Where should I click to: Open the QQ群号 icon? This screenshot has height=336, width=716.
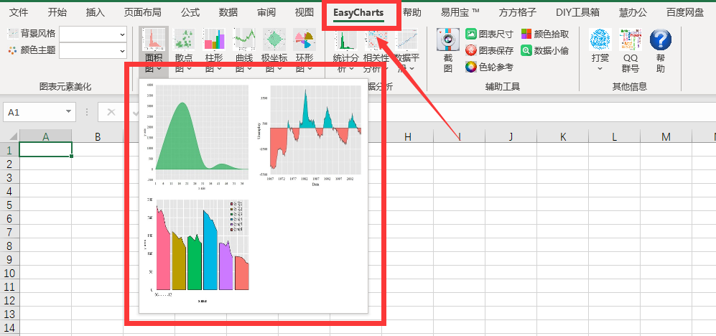[x=630, y=39]
